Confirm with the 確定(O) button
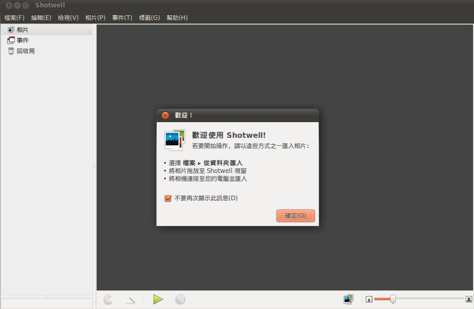 pos(295,216)
